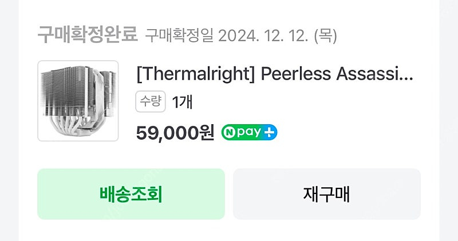Click the 배송조회 delivery tracking button
458x241 pixels.
click(131, 194)
